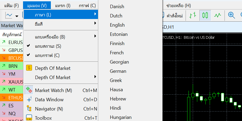Switch to line chart view
This screenshot has width=242, height=121.
point(217,16)
